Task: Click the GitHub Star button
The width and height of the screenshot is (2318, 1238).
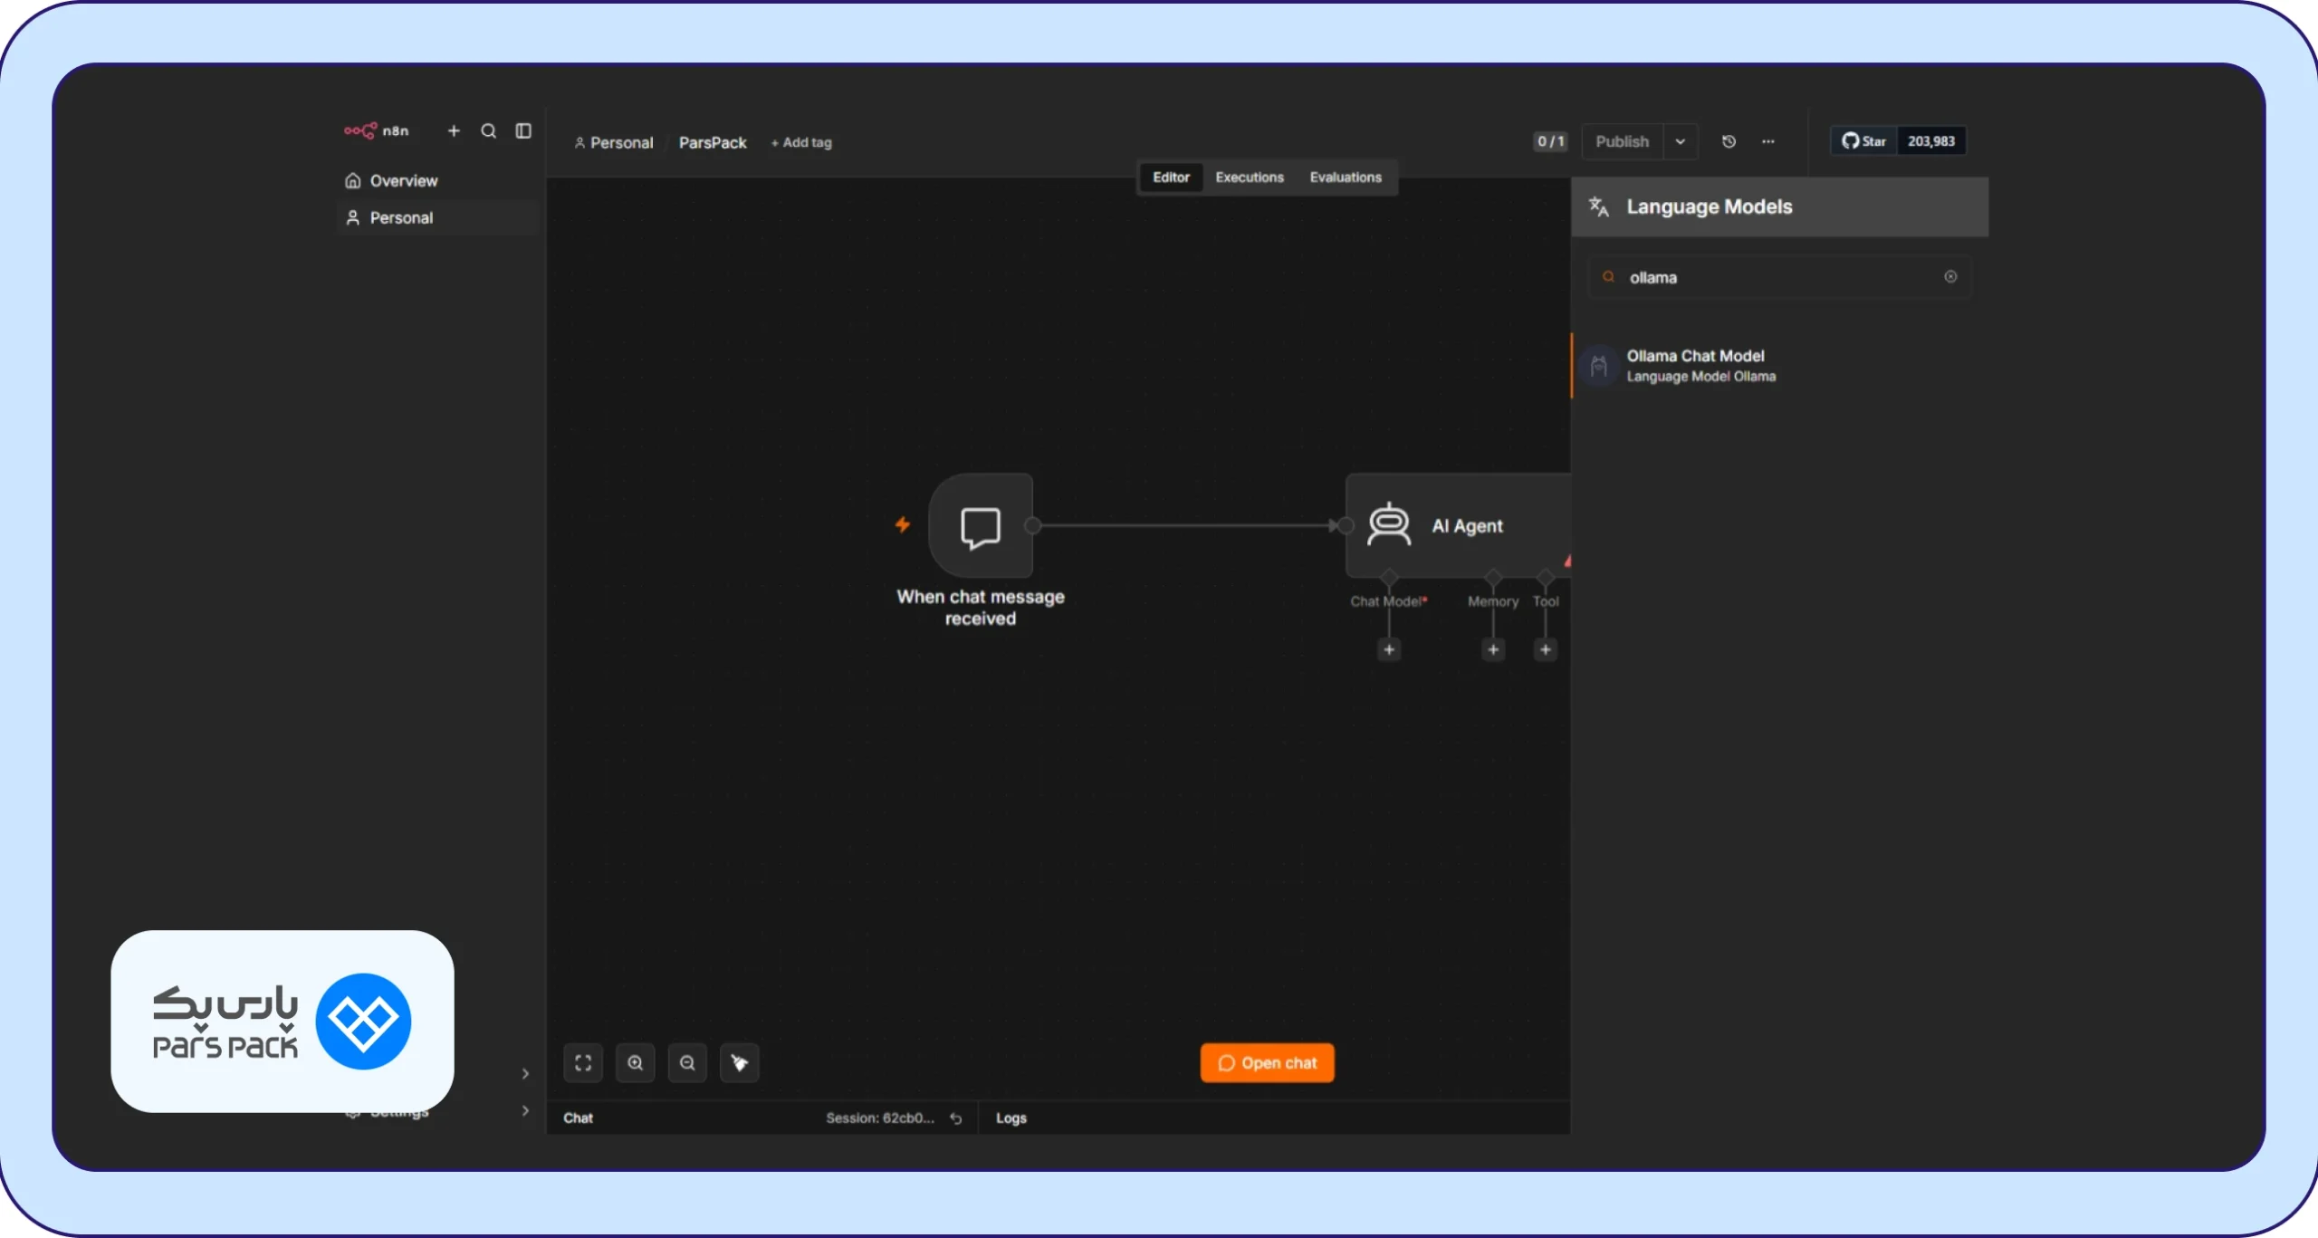Action: coord(1863,141)
